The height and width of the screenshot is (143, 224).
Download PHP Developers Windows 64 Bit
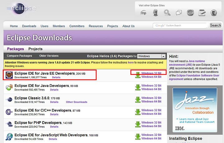[151, 126]
